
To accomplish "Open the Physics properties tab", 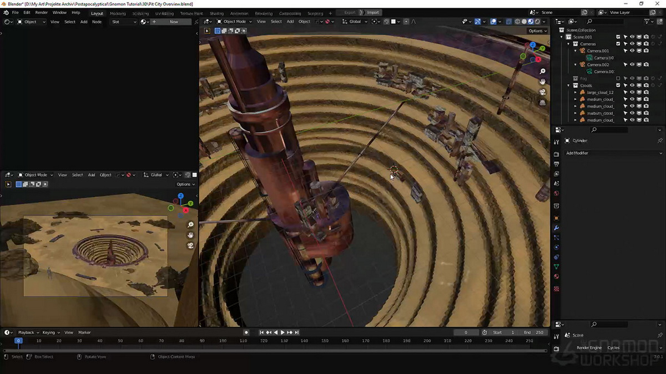I will click(556, 247).
